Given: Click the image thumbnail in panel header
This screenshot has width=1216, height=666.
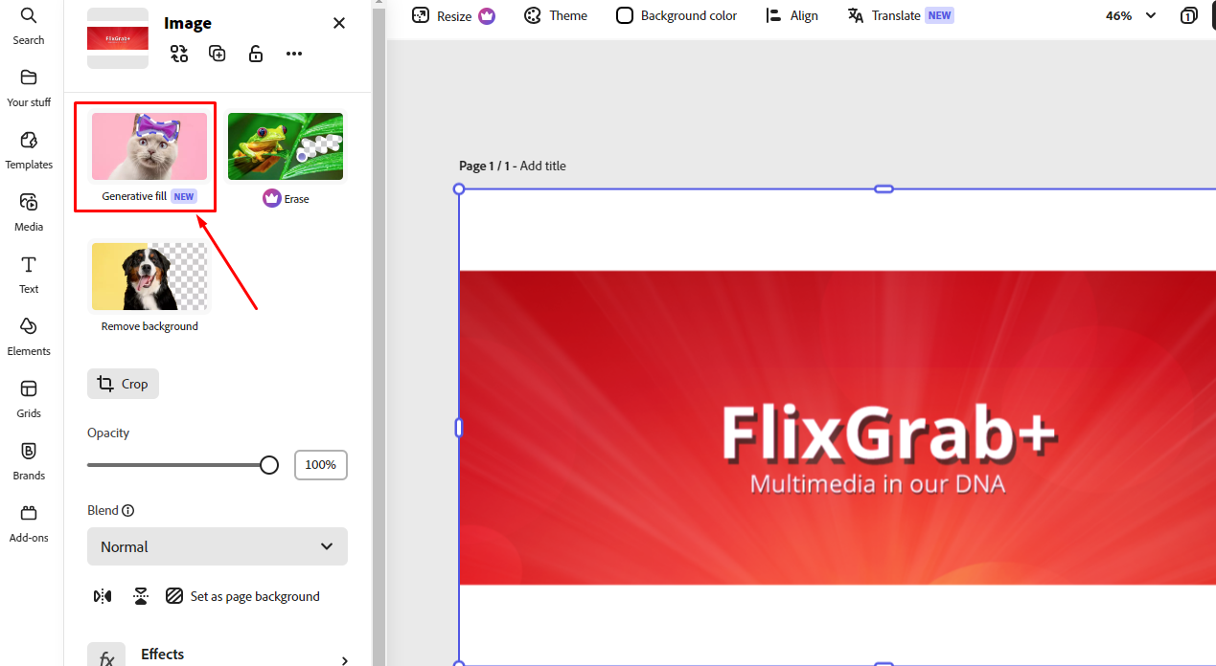Looking at the screenshot, I should point(118,38).
